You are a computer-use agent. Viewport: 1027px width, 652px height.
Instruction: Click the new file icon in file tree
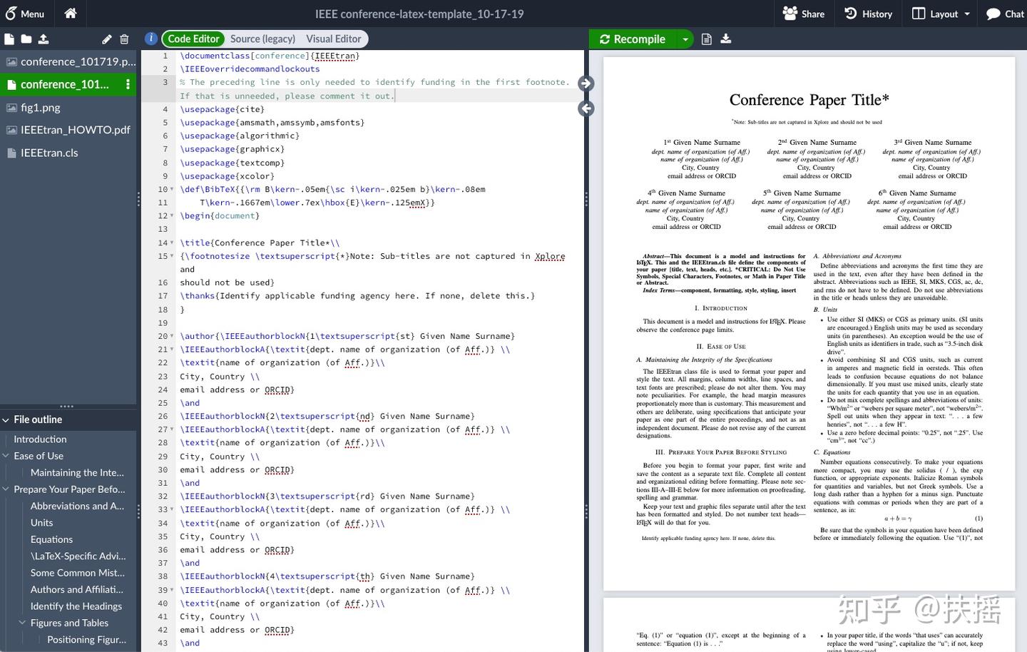[9, 39]
